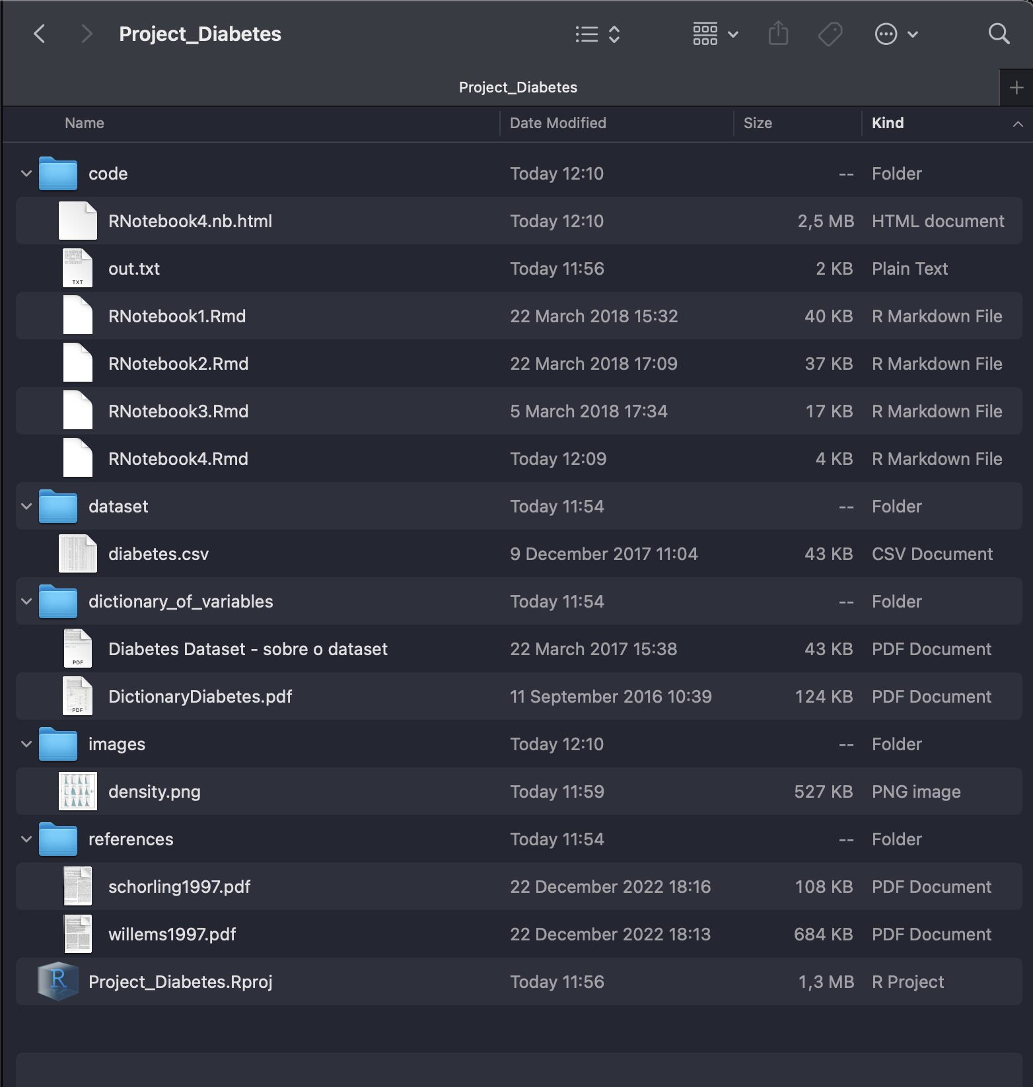Image resolution: width=1033 pixels, height=1087 pixels.
Task: Collapse the references folder arrow
Action: pyautogui.click(x=26, y=839)
